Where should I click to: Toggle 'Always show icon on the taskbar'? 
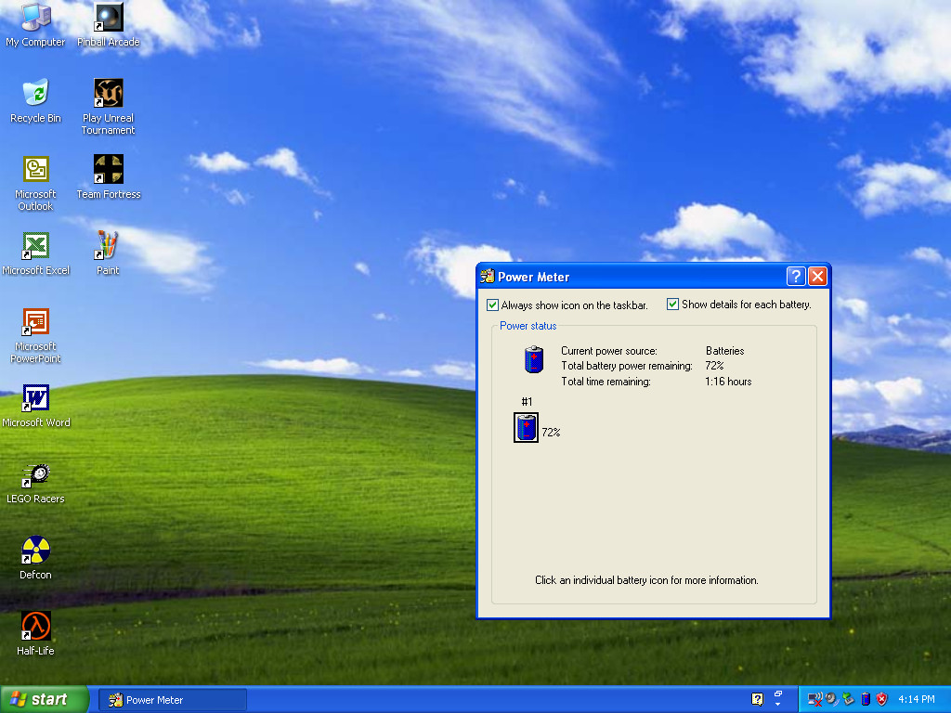[567, 305]
